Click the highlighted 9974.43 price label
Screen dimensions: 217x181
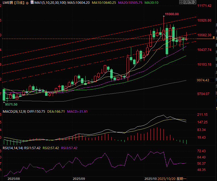[203, 80]
